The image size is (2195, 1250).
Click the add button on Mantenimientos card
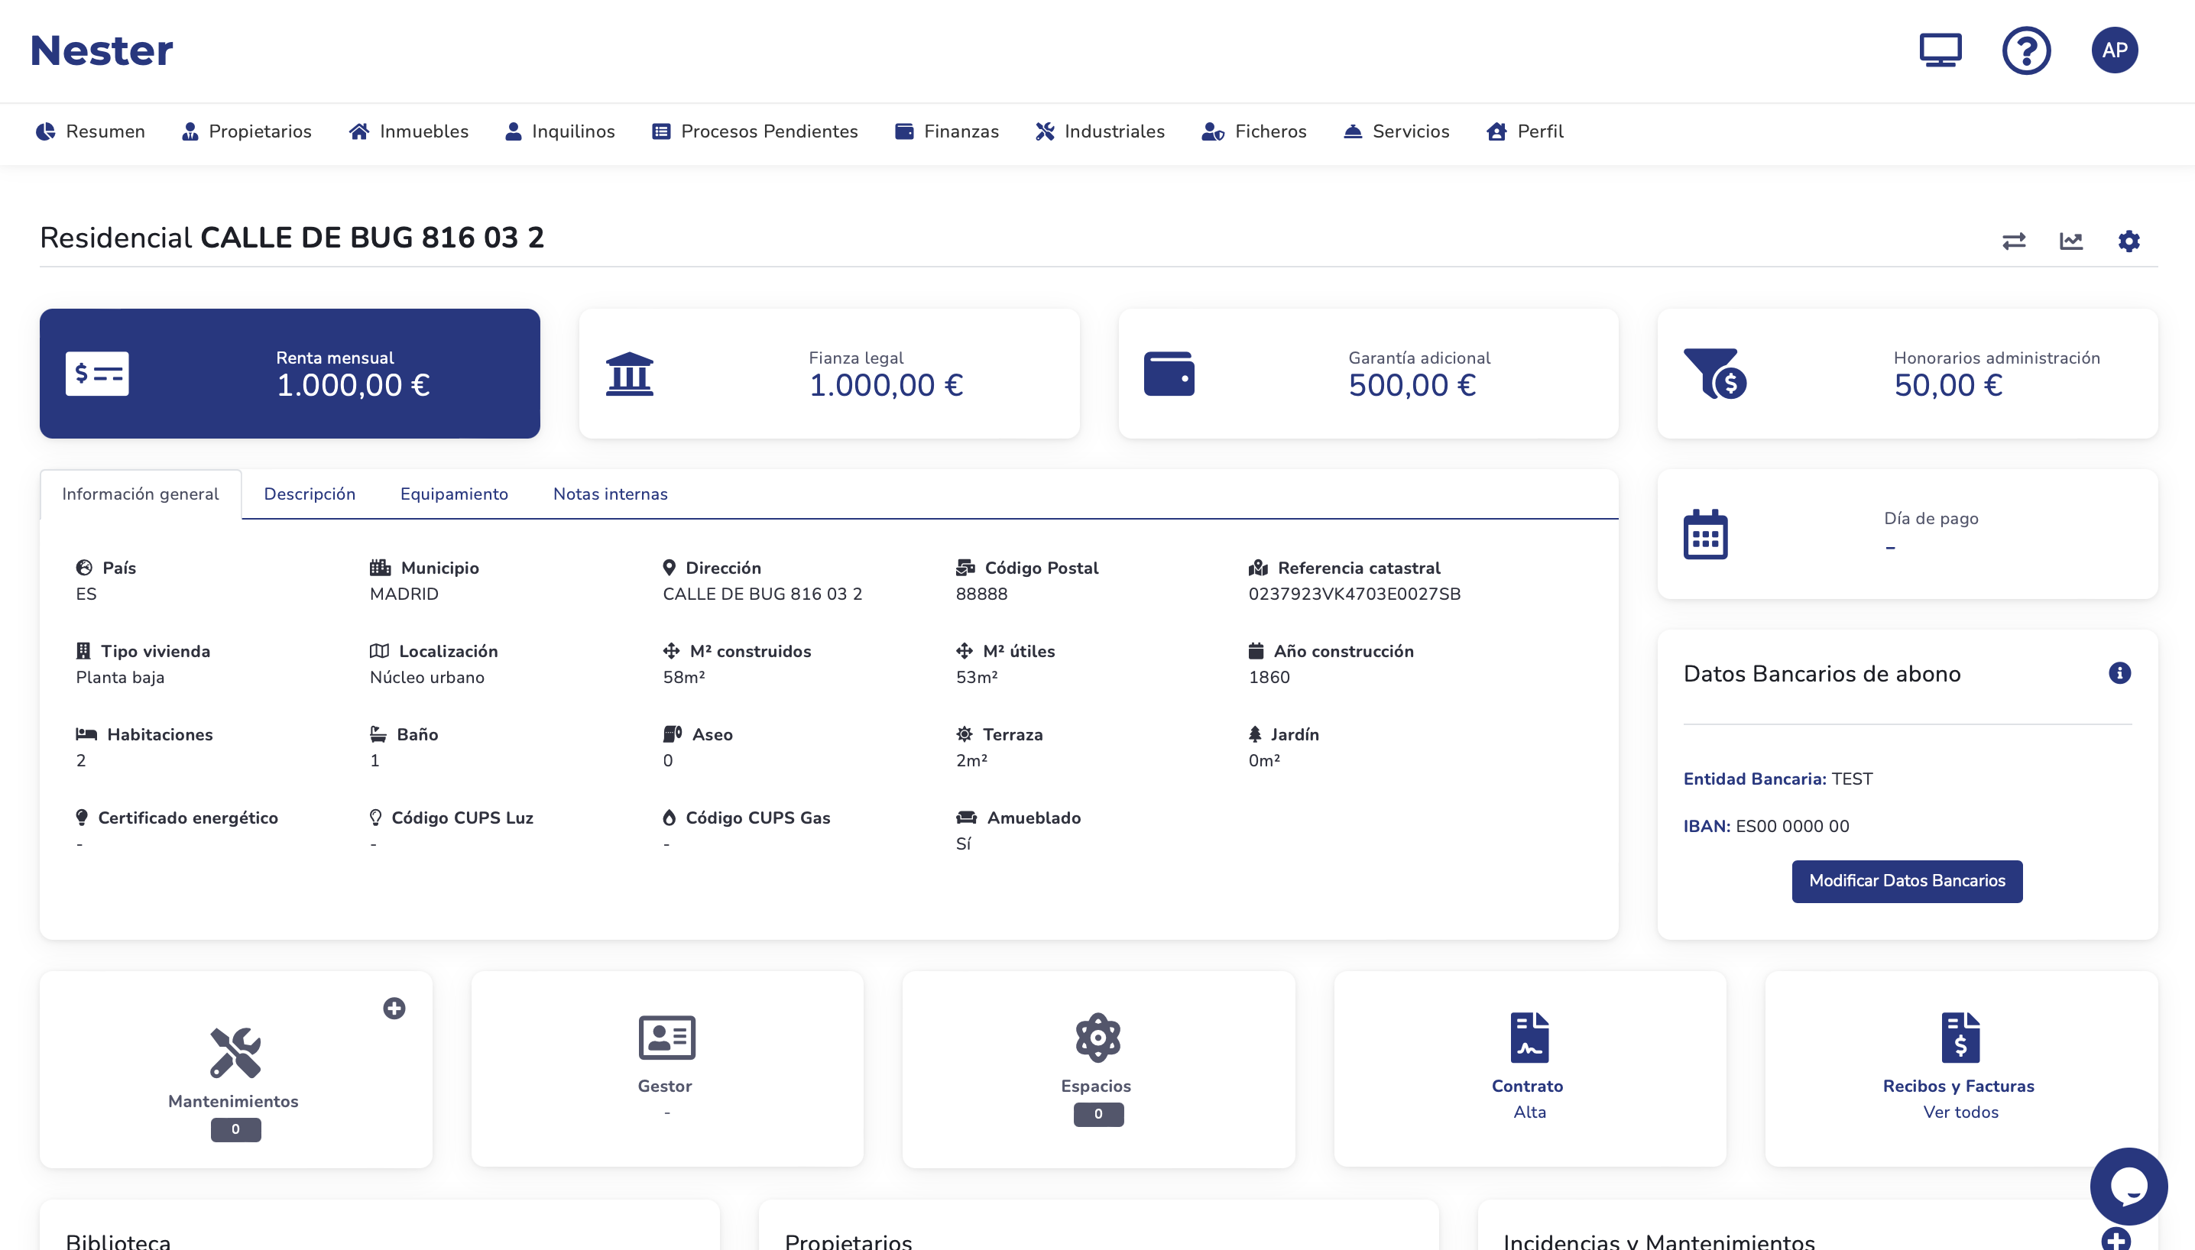pyautogui.click(x=394, y=1009)
